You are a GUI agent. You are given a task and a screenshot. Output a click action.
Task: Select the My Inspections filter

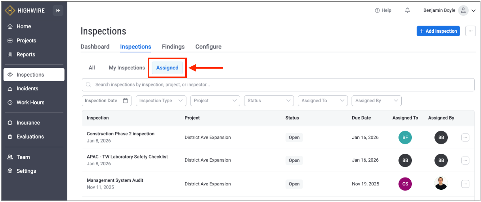point(127,68)
